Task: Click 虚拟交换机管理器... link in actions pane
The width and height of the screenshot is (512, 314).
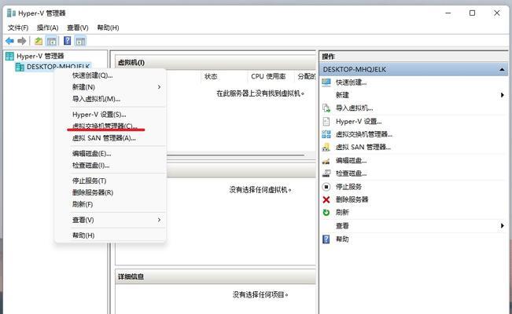Action: point(364,134)
